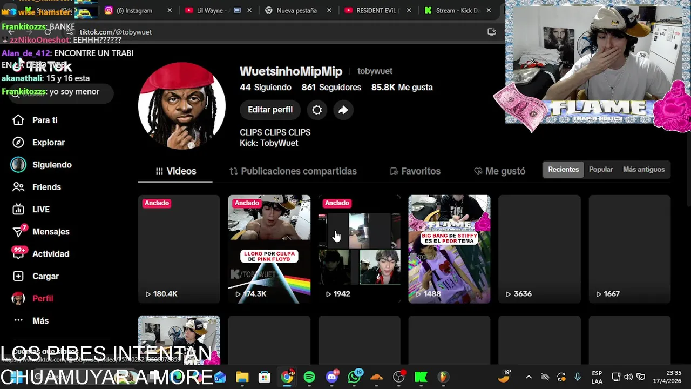691x389 pixels.
Task: Open File Explorer from the taskbar
Action: [242, 377]
